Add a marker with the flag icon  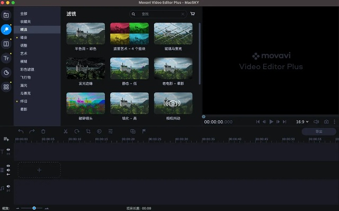tap(144, 131)
